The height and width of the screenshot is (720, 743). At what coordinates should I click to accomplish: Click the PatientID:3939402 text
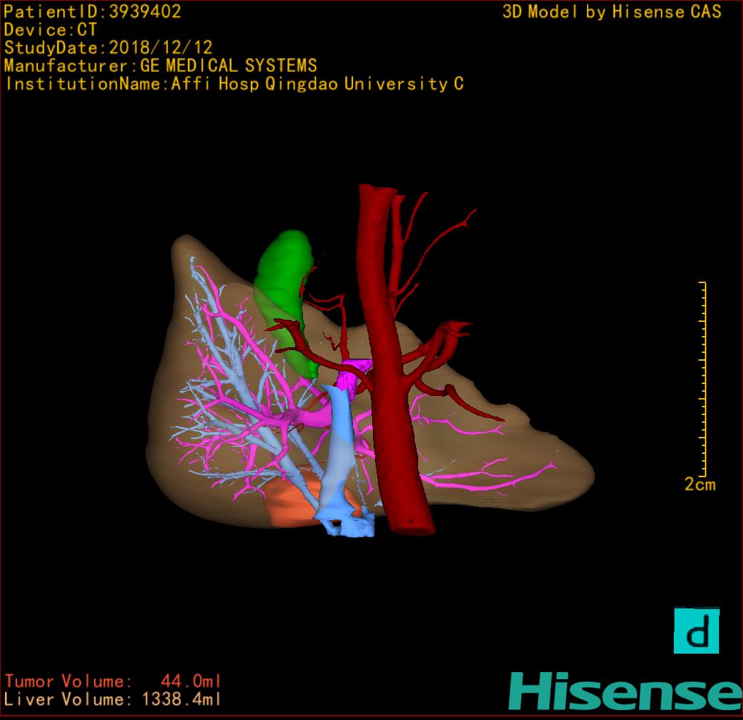pyautogui.click(x=93, y=11)
